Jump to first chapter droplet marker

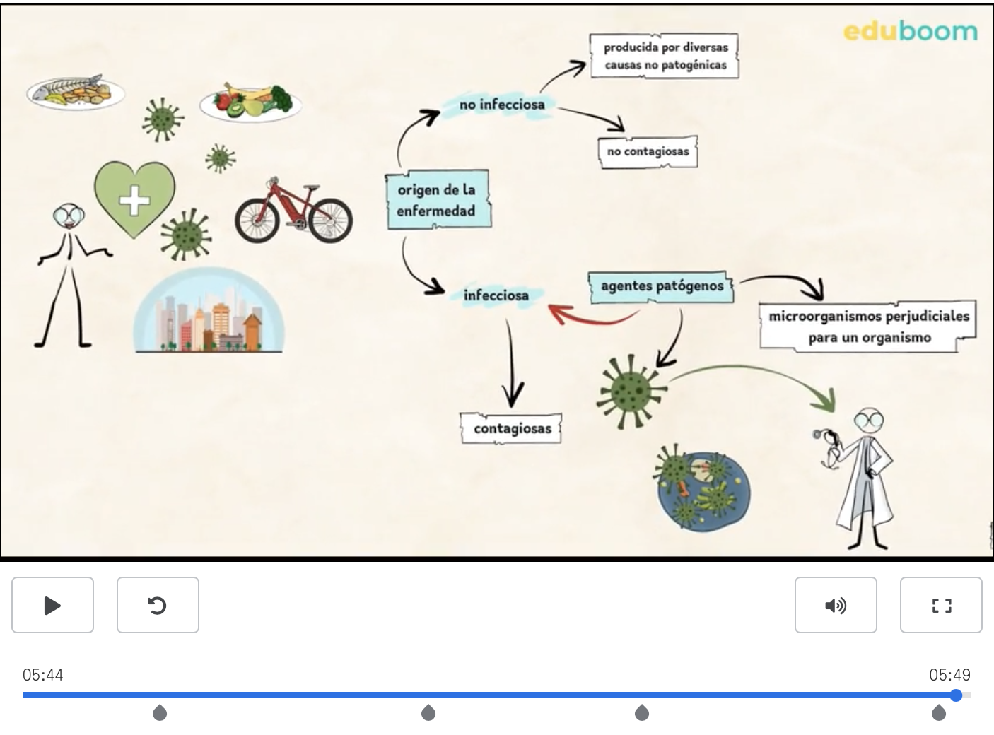click(160, 712)
